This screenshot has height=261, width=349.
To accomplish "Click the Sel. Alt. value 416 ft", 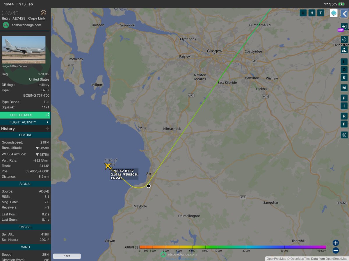I will [x=45, y=234].
